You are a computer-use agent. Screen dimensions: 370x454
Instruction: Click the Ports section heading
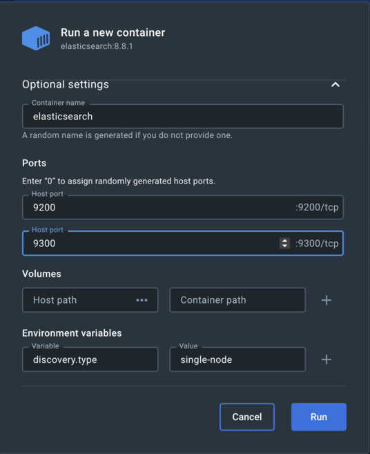(x=35, y=163)
